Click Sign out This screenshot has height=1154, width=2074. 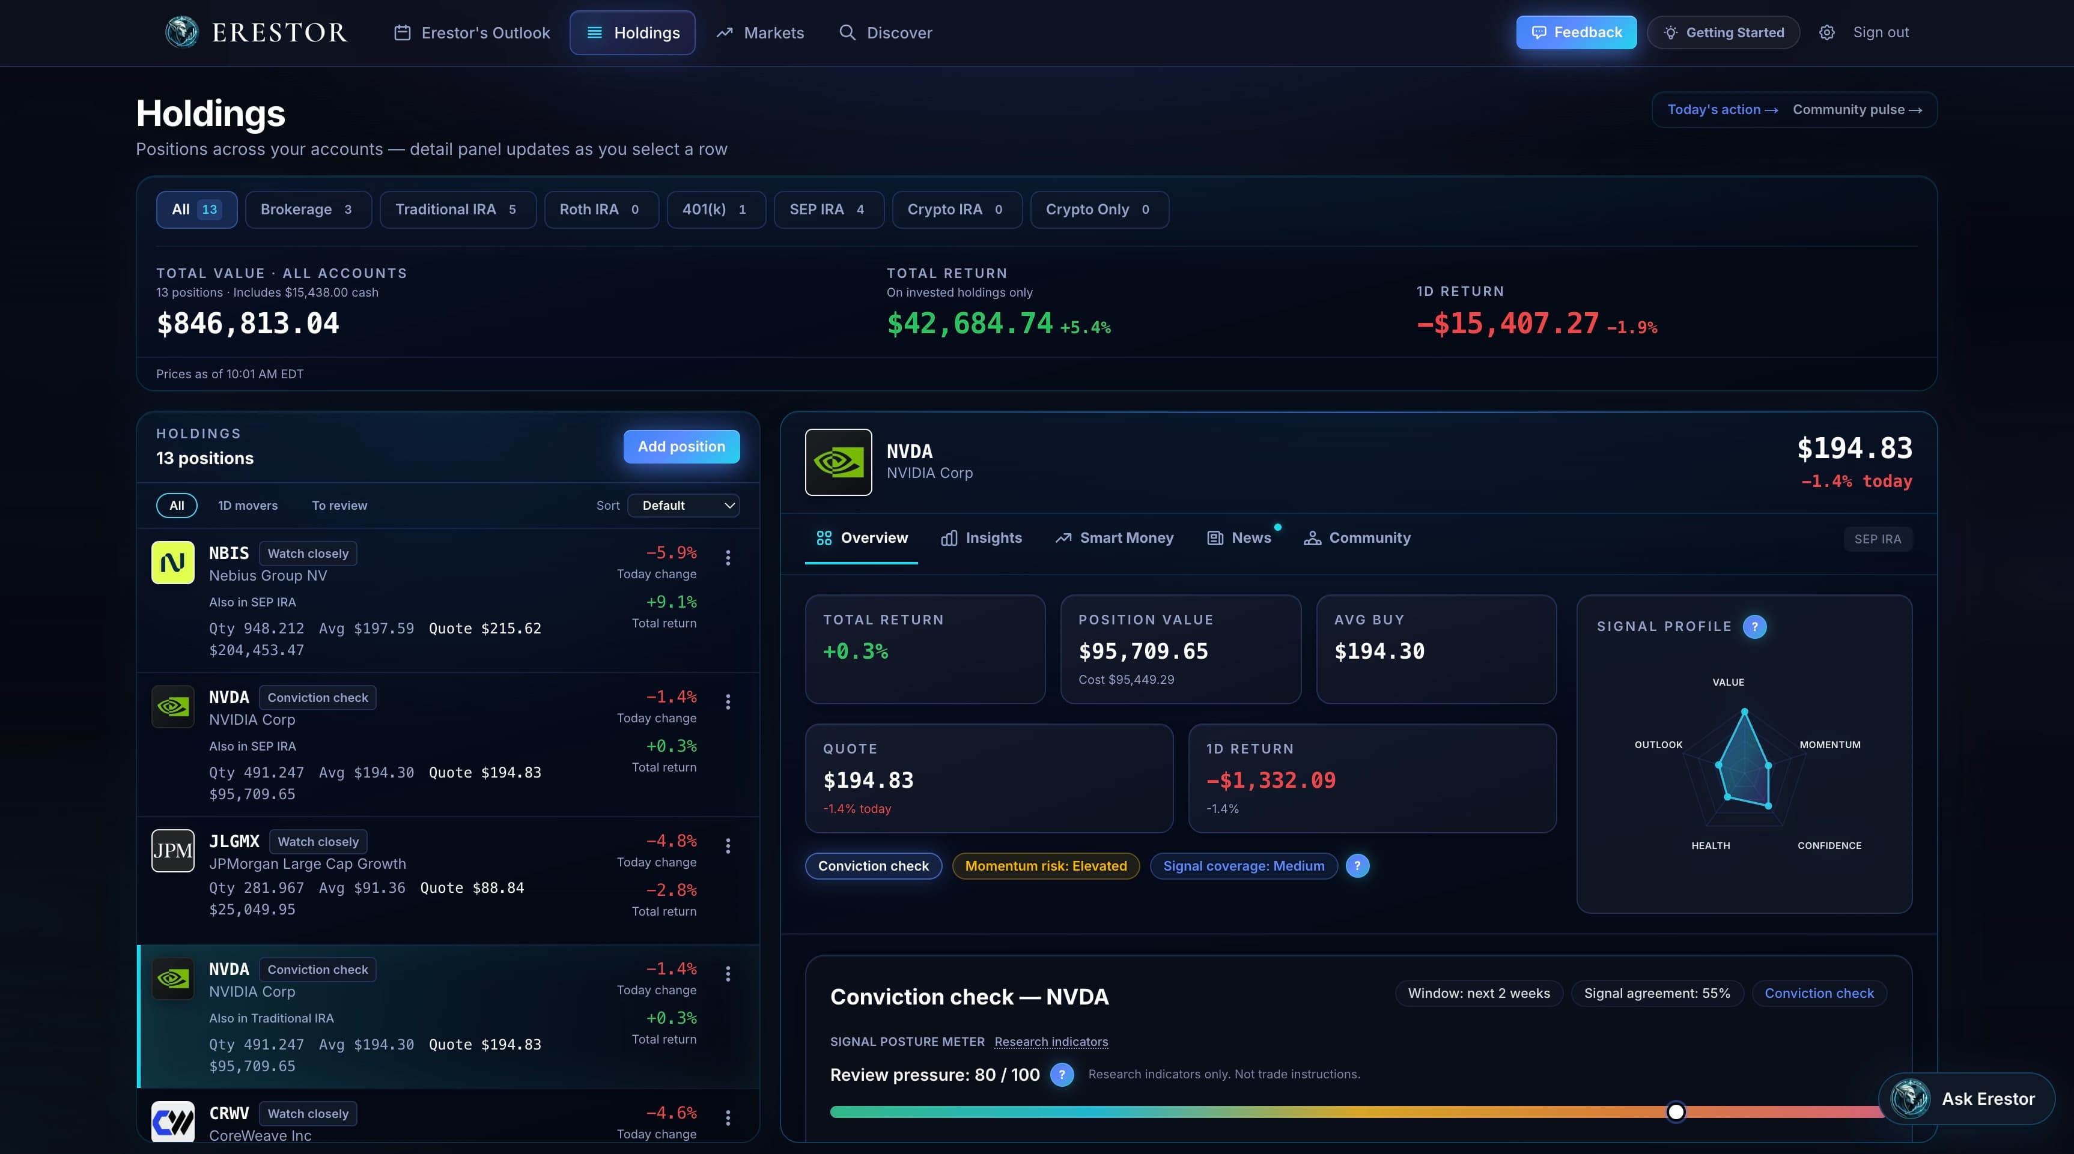1881,32
